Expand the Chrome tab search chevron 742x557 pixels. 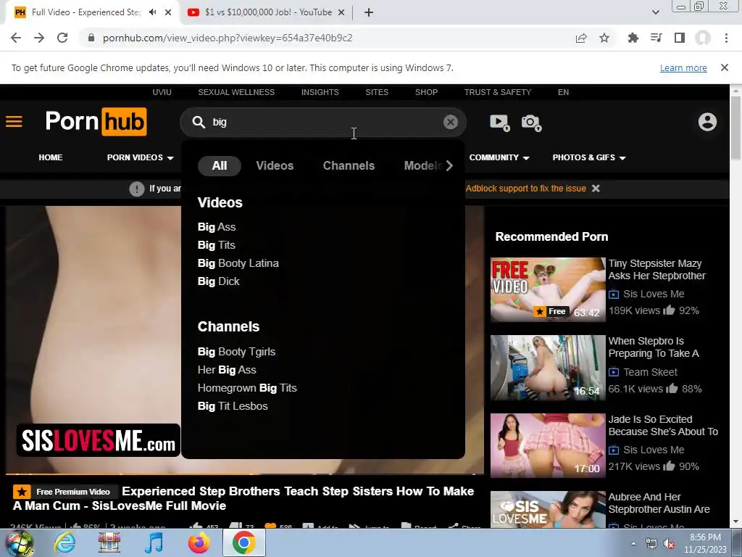point(655,12)
